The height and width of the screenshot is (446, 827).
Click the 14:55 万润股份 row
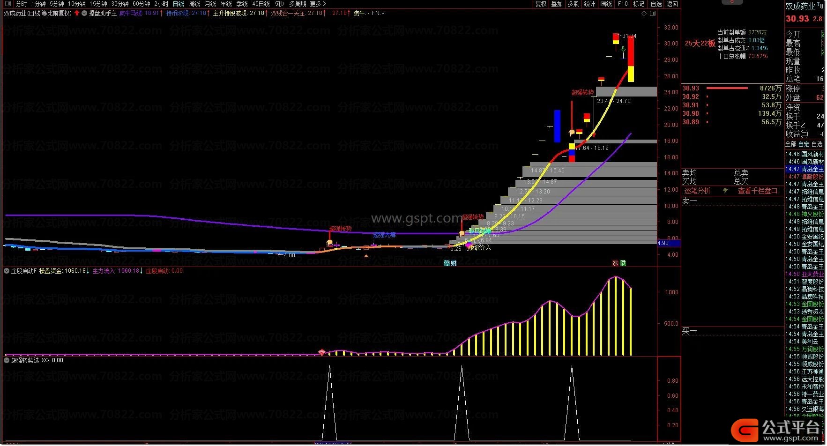click(x=805, y=349)
